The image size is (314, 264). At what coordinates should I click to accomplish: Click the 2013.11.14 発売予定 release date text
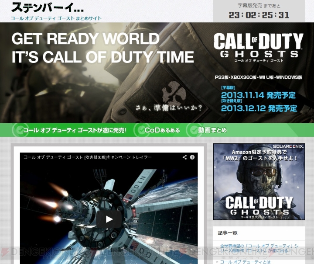pos(258,95)
